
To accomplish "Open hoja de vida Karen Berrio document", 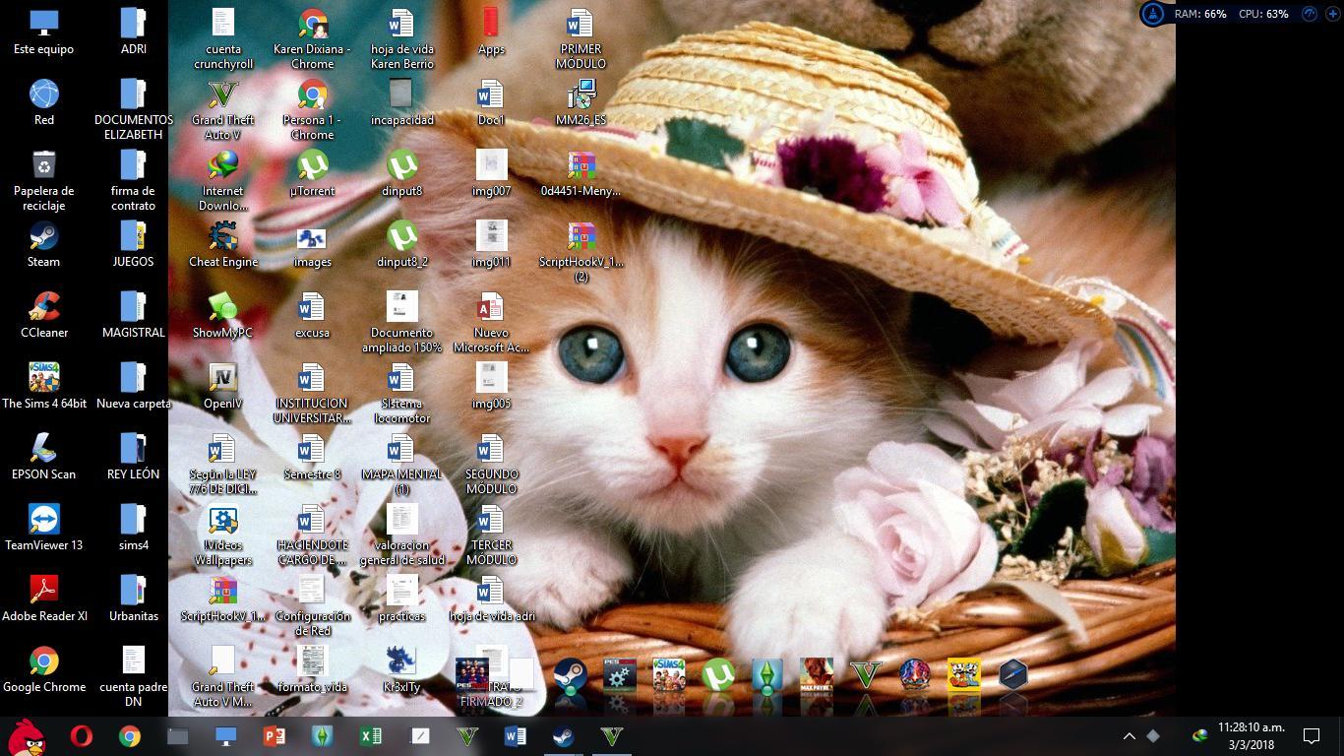I will (402, 38).
